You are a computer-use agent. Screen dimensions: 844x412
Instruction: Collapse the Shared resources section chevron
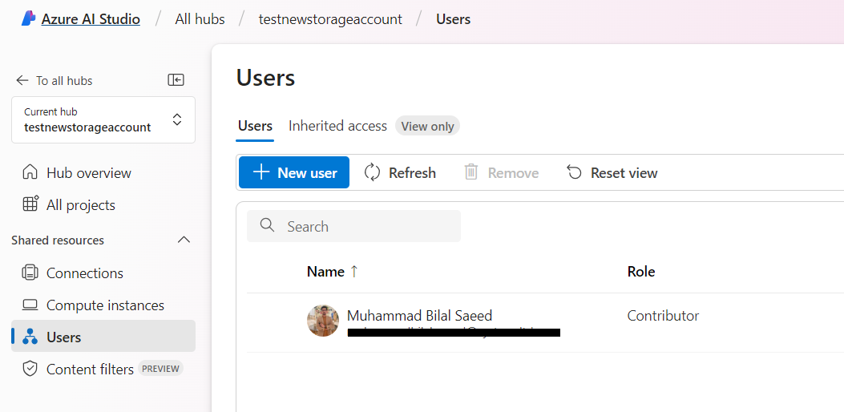coord(184,240)
